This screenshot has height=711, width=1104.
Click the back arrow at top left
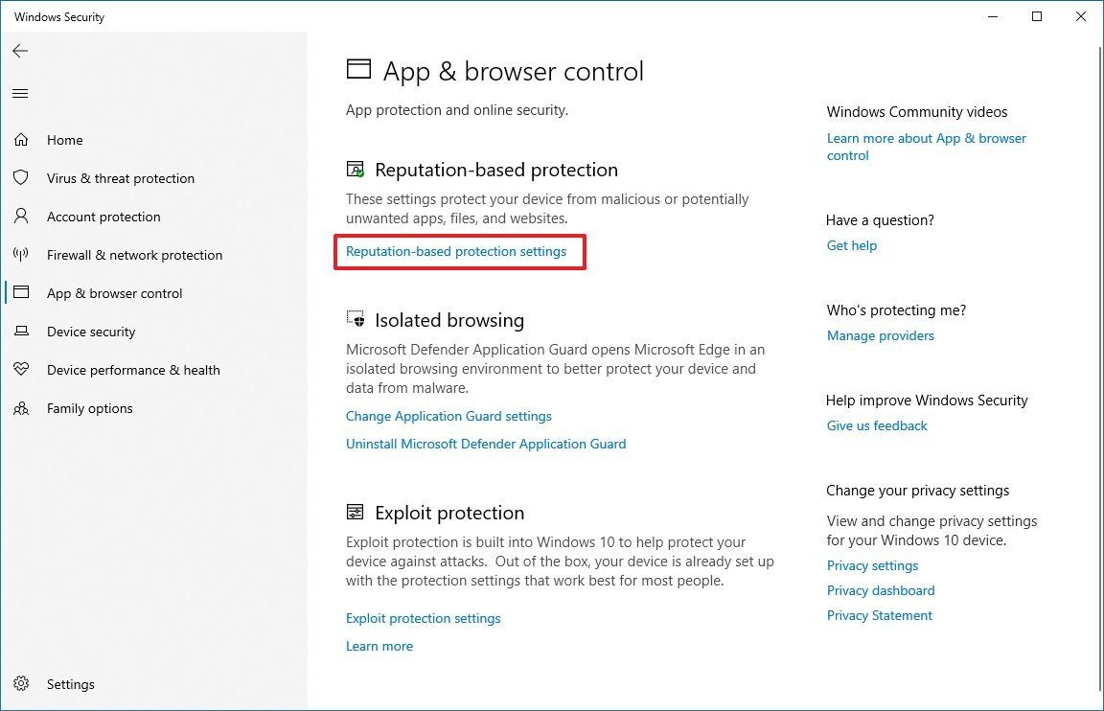20,51
